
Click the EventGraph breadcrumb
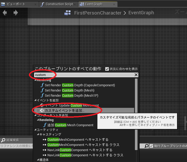(141, 13)
